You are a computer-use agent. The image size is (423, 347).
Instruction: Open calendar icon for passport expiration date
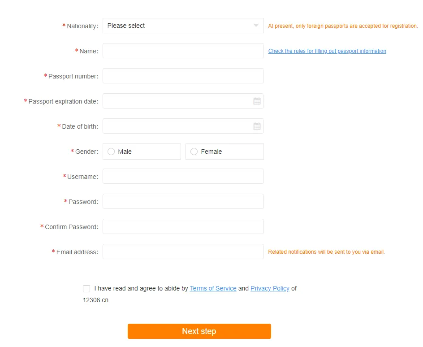coord(257,101)
